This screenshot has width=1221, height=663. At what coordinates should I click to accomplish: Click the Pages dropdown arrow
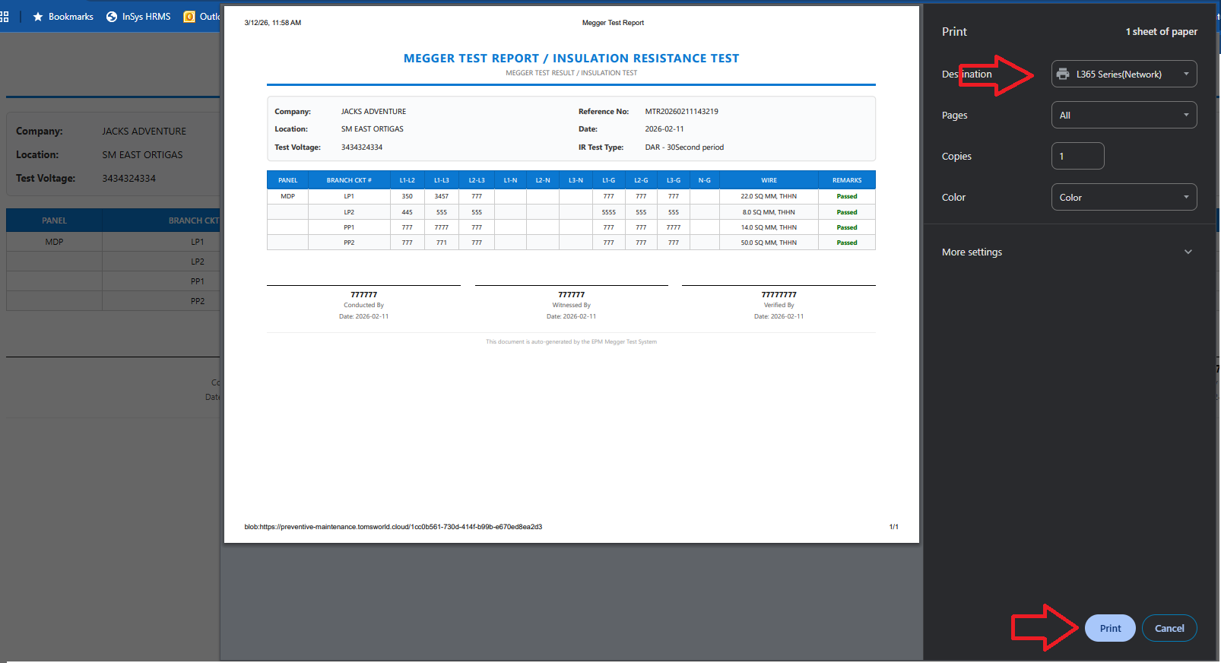tap(1186, 115)
